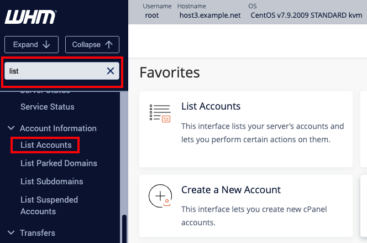
Task: Clear the search field with the X icon
Action: coord(111,71)
